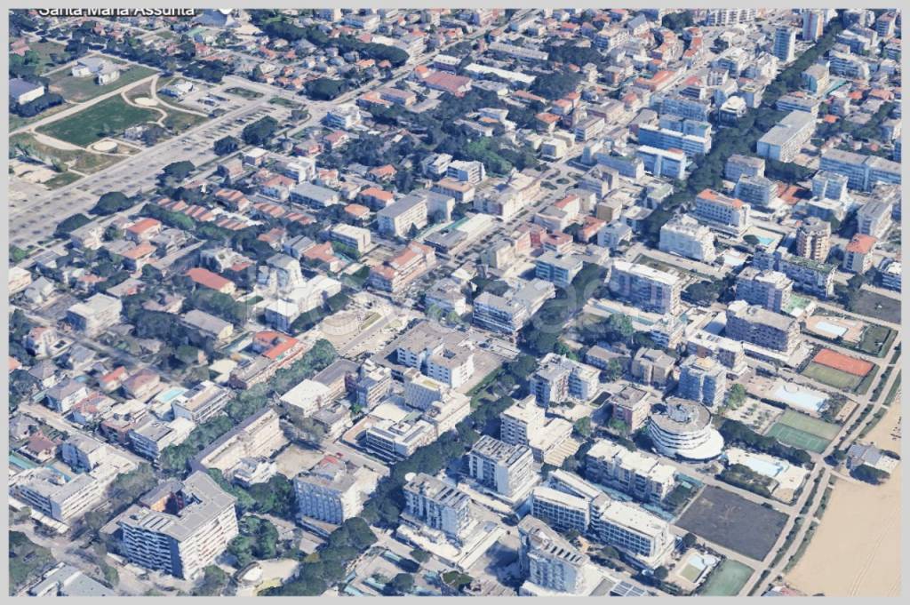
Task: Select the pool above the red clay court
Action: 831,329
